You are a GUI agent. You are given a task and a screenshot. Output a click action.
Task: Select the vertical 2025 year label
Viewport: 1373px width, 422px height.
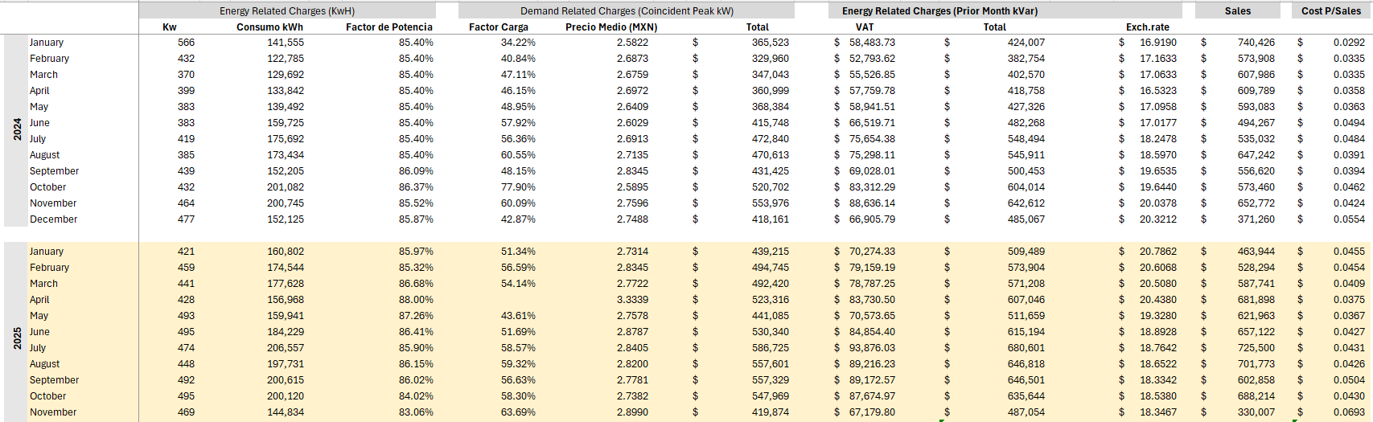(17, 338)
